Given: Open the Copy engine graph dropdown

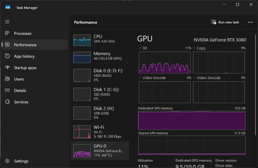Looking at the screenshot, I should (x=194, y=48).
